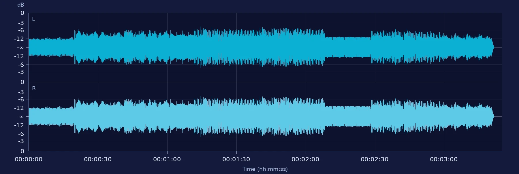
Task: Click the 00:01:00 time ruler label
Action: pos(167,159)
